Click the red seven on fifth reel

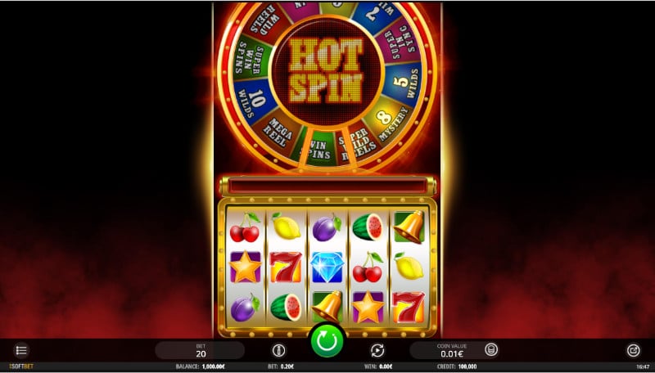(409, 307)
